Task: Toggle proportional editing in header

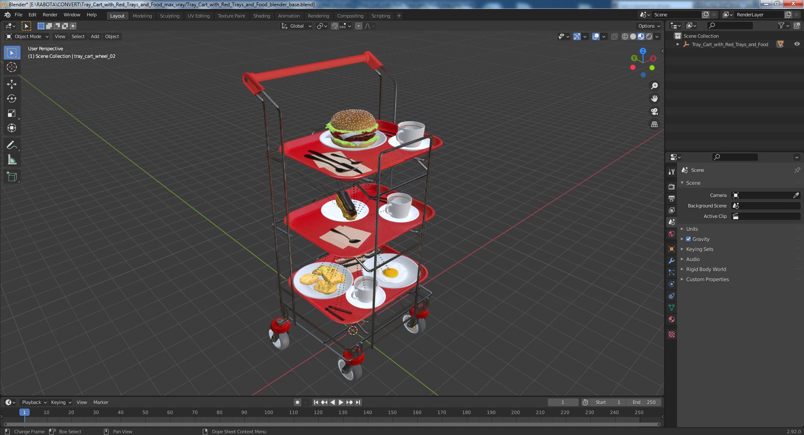Action: 359,26
